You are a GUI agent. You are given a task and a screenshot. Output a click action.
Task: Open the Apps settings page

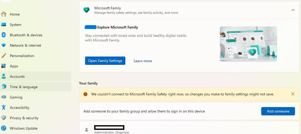point(14,66)
